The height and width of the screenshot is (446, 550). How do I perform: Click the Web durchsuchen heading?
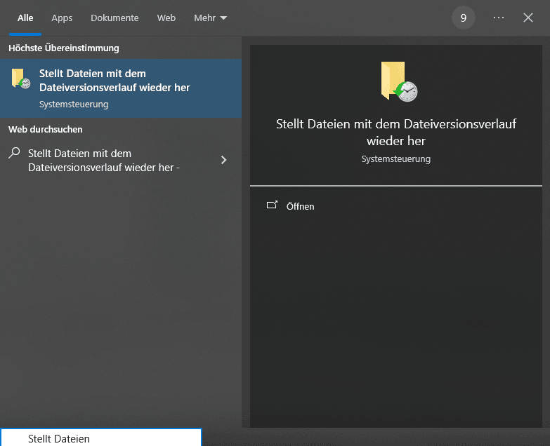(46, 130)
